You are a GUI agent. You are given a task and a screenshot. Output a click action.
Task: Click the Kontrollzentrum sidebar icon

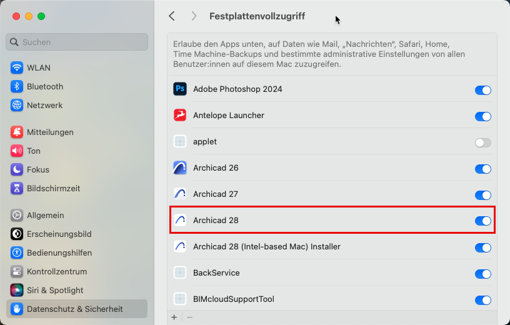17,272
